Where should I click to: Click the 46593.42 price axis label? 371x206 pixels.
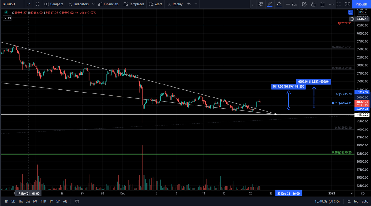362,109
